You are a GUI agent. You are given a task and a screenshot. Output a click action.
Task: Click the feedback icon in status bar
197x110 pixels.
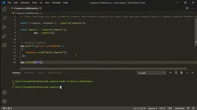[188, 108]
